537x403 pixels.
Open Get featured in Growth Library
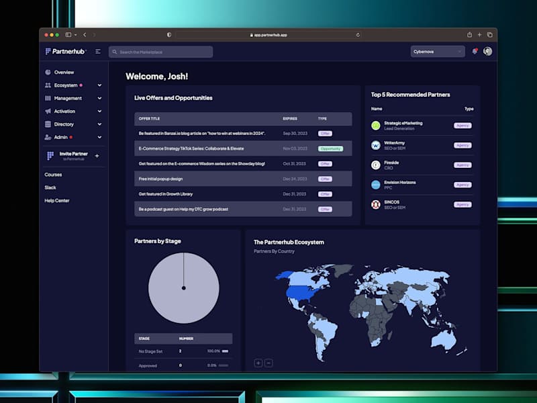(x=243, y=194)
